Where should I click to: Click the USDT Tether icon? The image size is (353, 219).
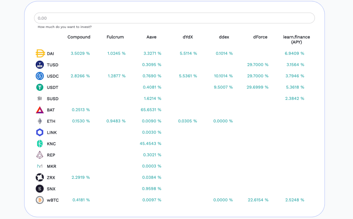coord(40,87)
